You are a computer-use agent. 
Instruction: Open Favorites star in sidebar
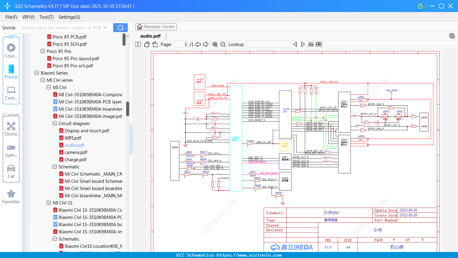click(x=11, y=197)
